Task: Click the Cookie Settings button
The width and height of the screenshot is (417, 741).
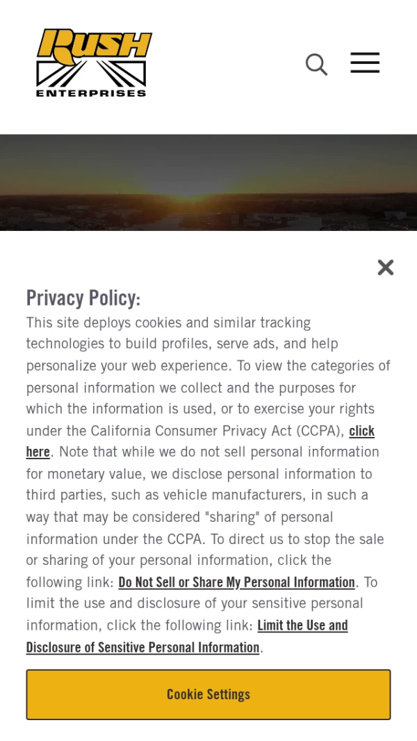Action: point(208,694)
